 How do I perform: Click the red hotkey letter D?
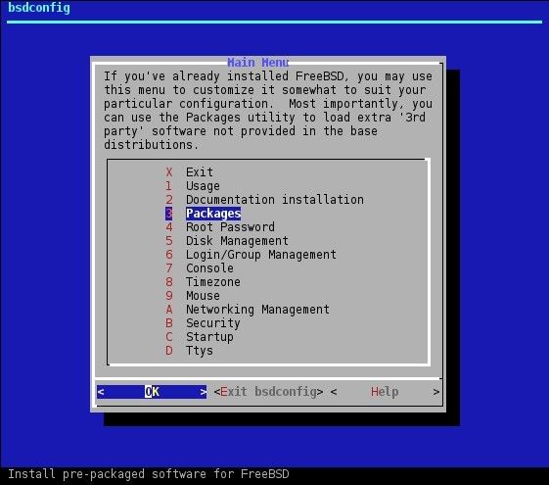[x=168, y=350]
